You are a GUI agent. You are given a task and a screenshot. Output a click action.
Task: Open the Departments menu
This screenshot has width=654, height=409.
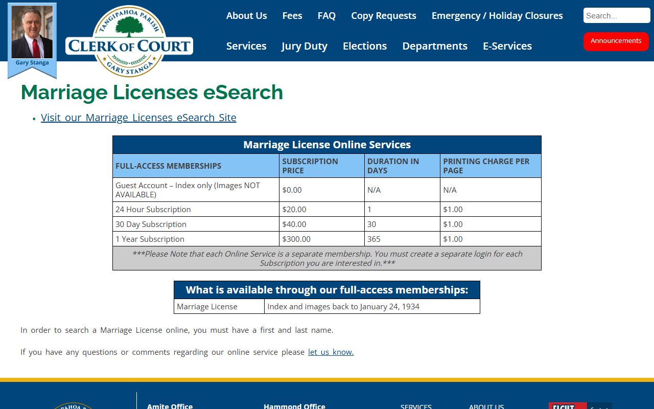[x=435, y=46]
